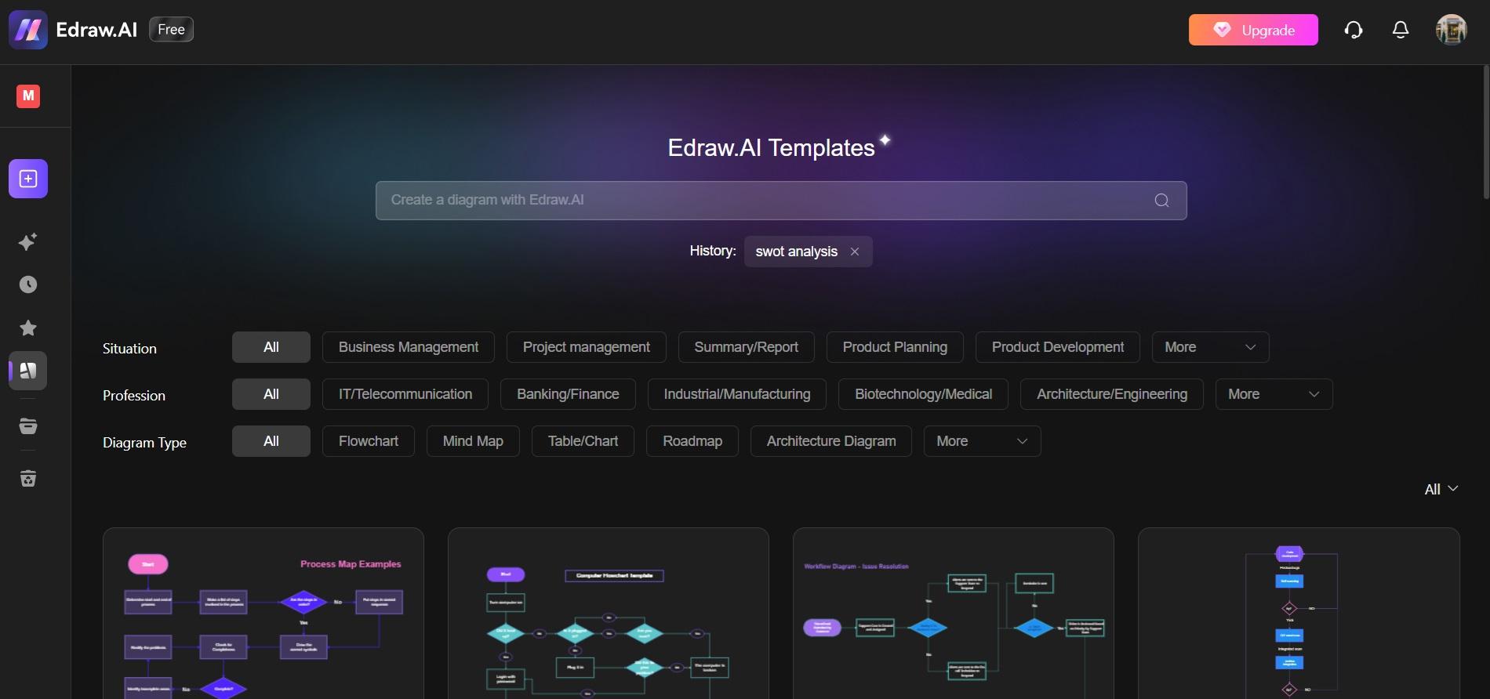
Task: Open the All sort dropdown above the templates
Action: click(x=1441, y=489)
